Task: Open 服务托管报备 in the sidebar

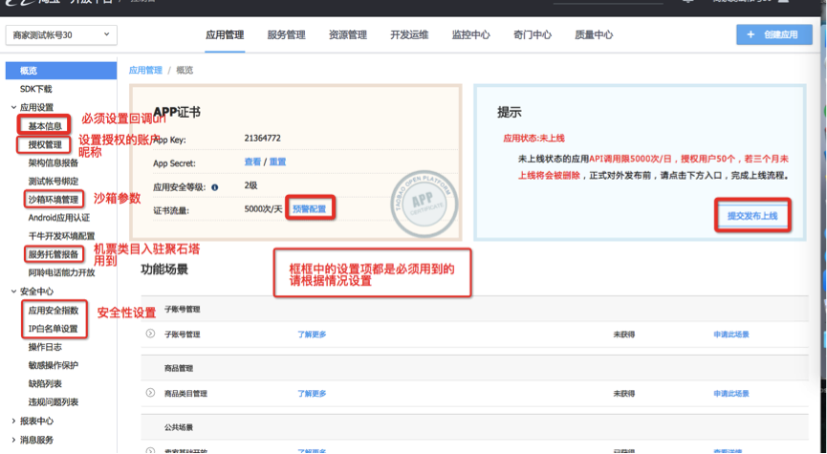Action: [54, 254]
